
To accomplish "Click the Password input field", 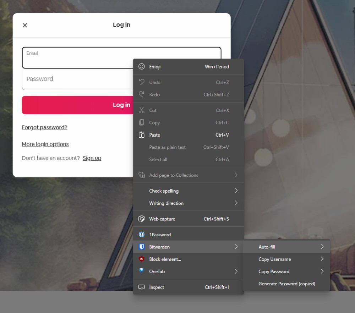I will click(x=78, y=79).
